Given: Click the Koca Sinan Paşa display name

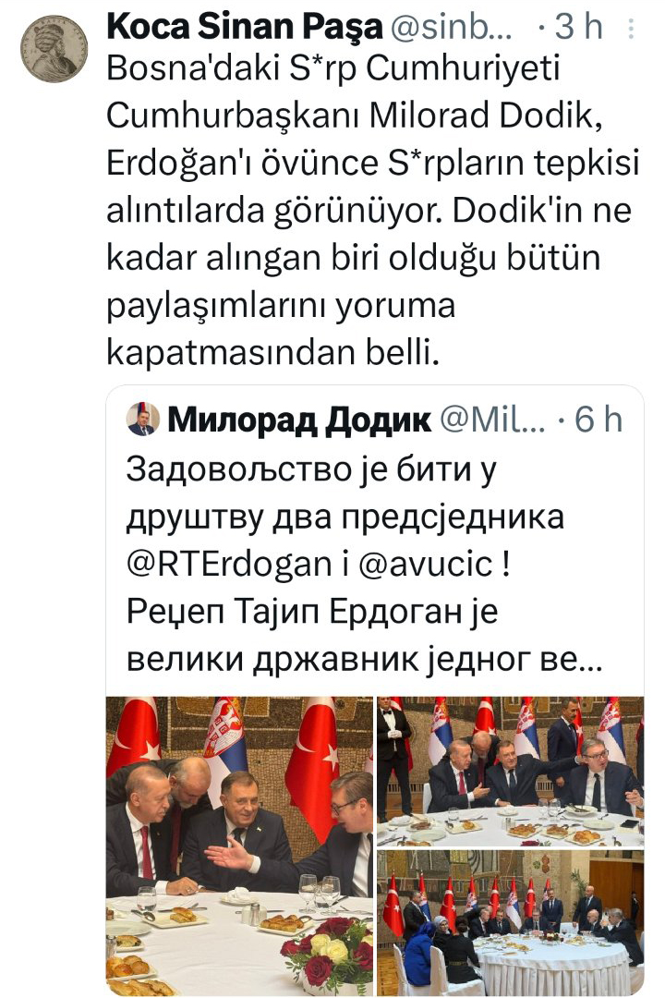Looking at the screenshot, I should (245, 27).
